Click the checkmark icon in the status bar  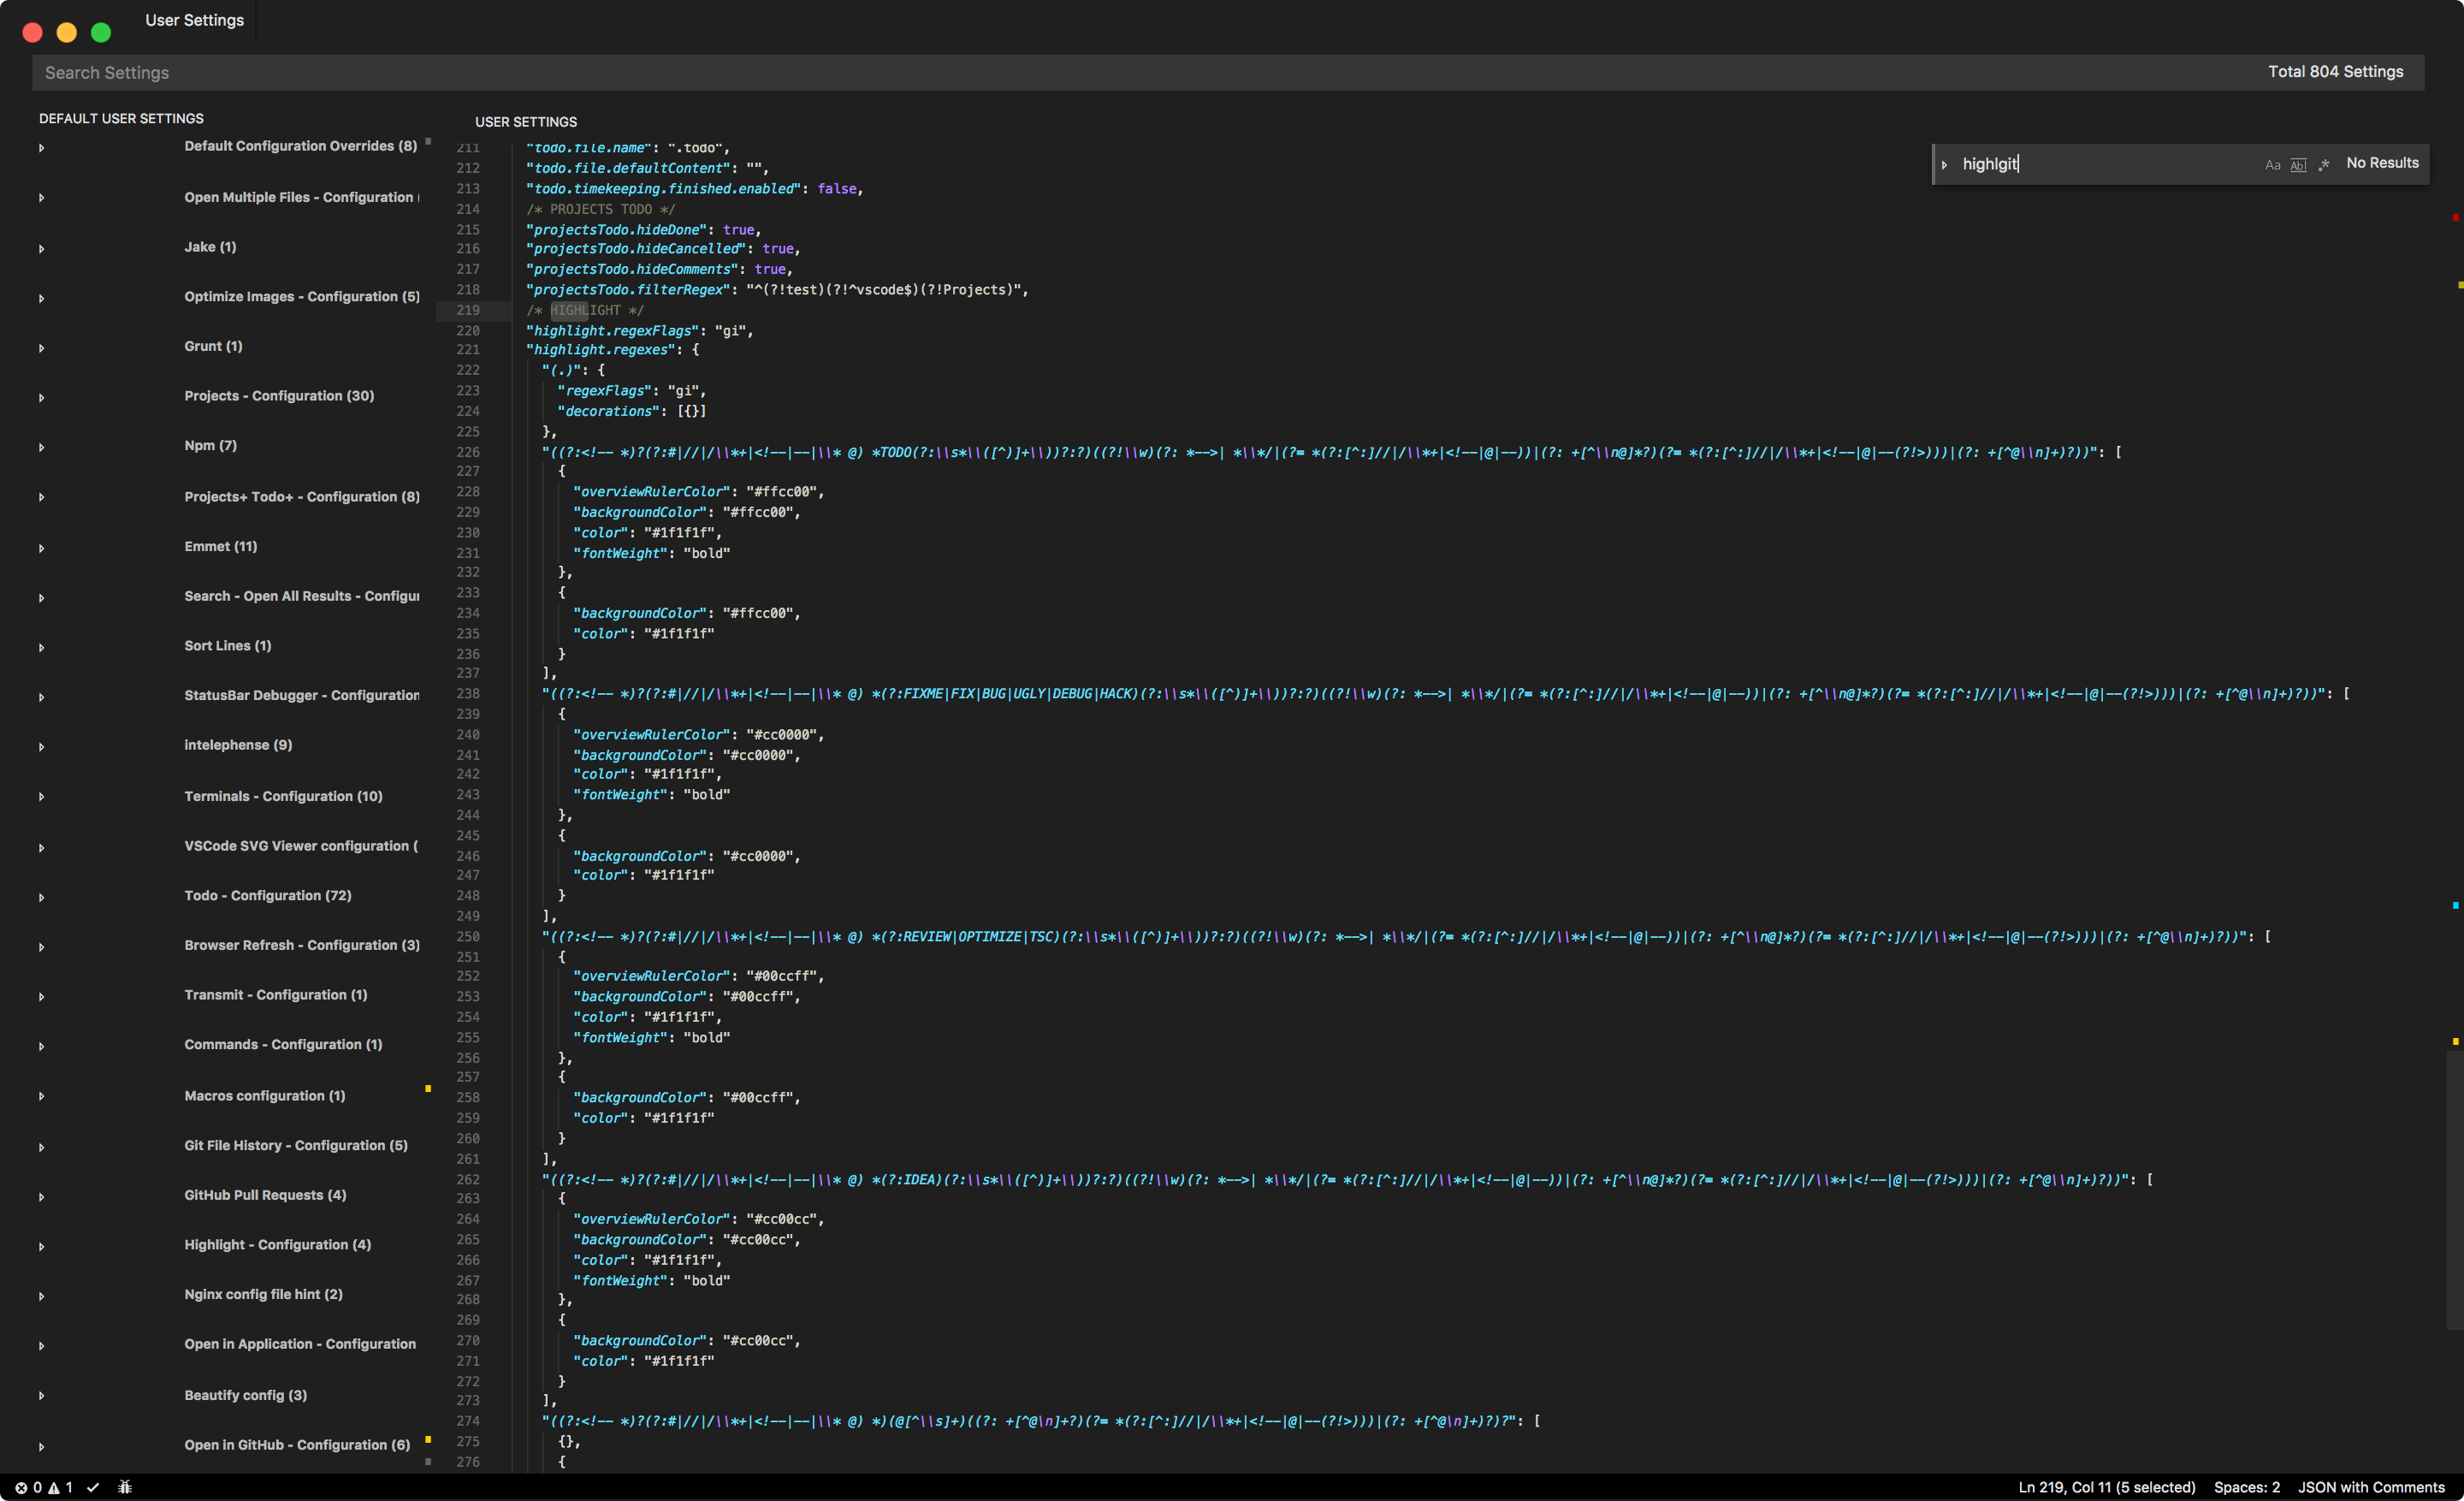click(x=94, y=1487)
